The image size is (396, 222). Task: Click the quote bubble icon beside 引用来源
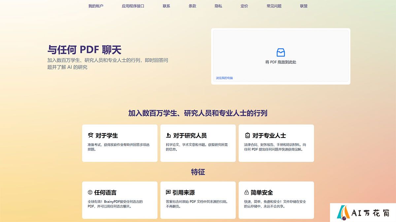point(168,192)
